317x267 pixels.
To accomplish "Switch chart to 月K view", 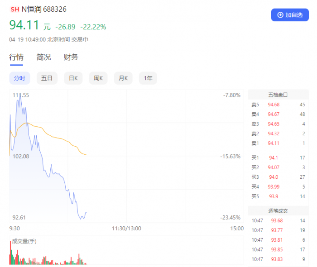I will (x=123, y=78).
